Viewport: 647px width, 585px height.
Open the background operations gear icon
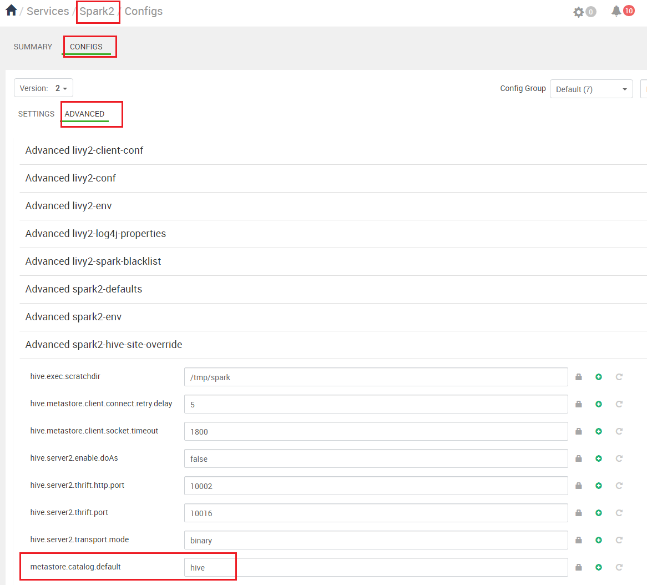click(x=579, y=12)
